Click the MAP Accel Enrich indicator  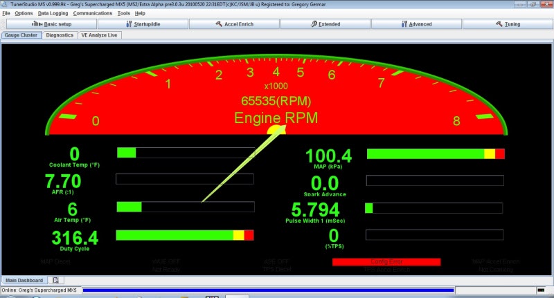pyautogui.click(x=496, y=261)
